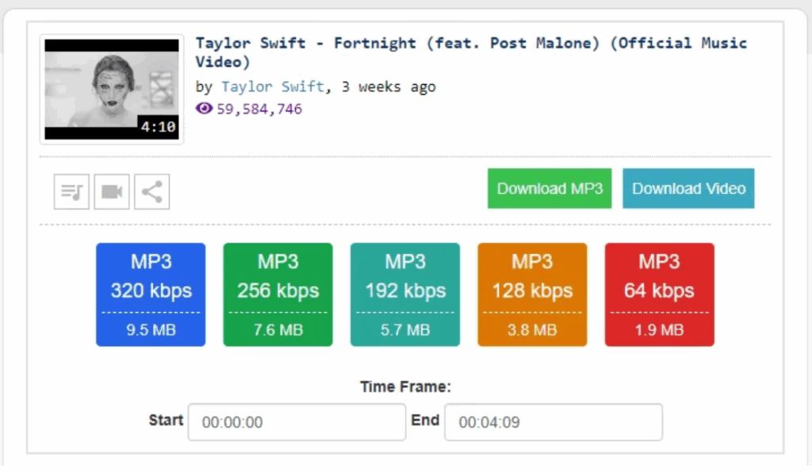Click the 59,584,746 view count
The width and height of the screenshot is (812, 472).
pyautogui.click(x=255, y=108)
